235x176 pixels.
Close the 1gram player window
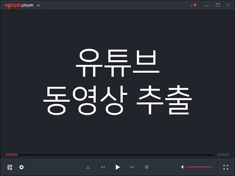click(228, 5)
